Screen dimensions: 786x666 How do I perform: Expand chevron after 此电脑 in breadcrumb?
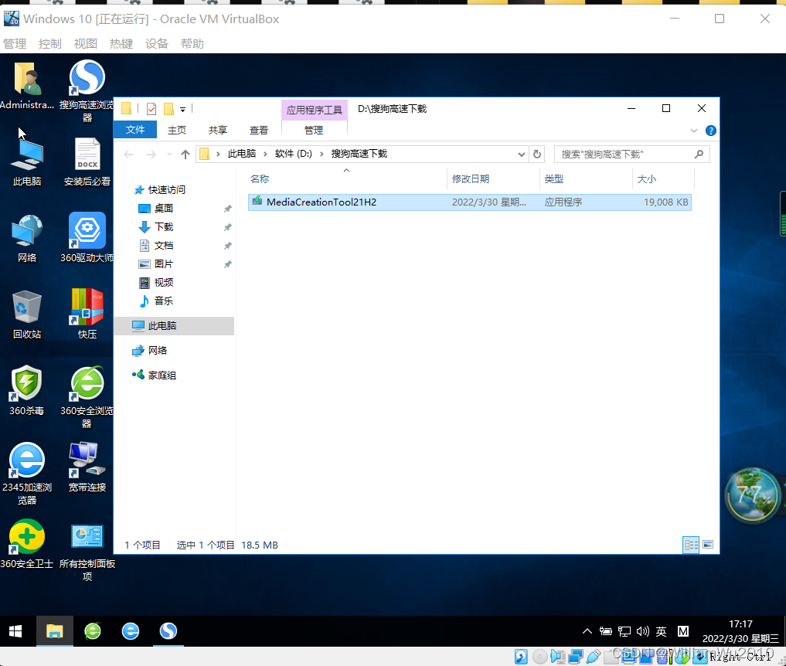[x=265, y=154]
